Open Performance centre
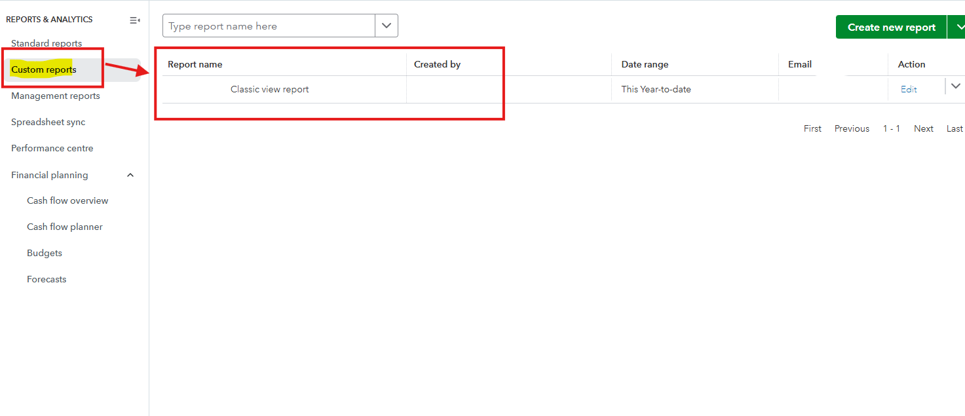965x416 pixels. pyautogui.click(x=52, y=148)
